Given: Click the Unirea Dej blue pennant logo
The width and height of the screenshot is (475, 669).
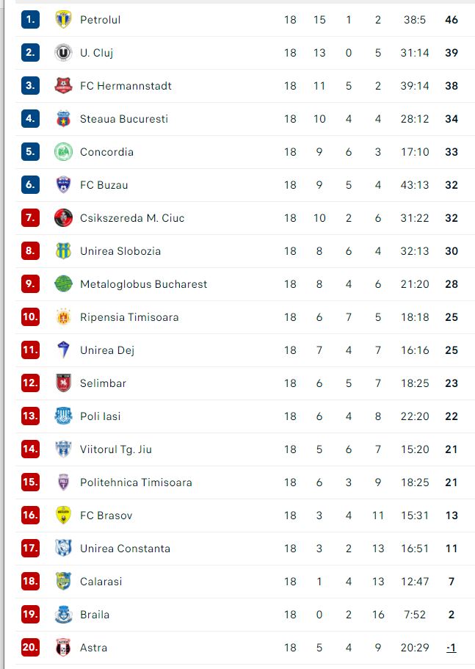Looking at the screenshot, I should 63,350.
